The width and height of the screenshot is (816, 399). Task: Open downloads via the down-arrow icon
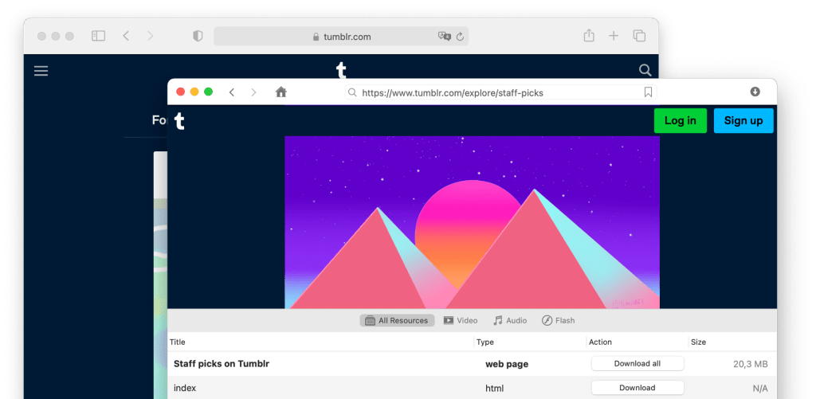[x=755, y=92]
